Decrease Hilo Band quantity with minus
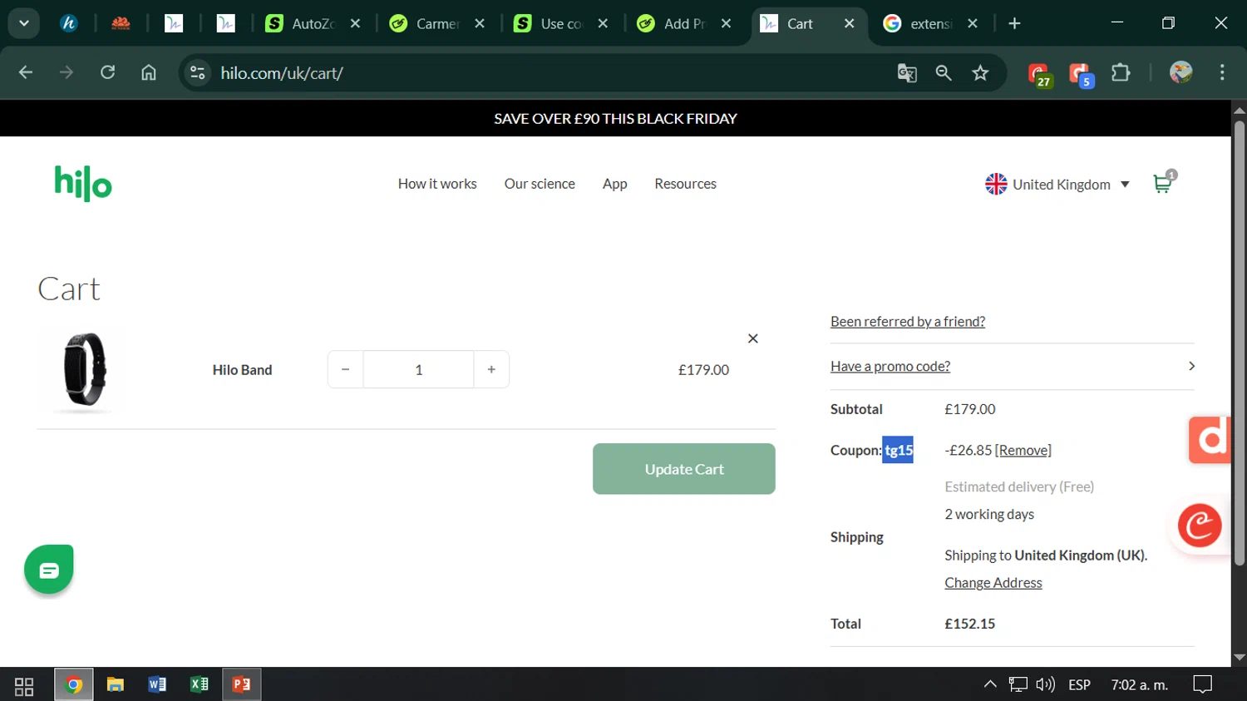Screen dimensions: 1247x701 tap(346, 369)
